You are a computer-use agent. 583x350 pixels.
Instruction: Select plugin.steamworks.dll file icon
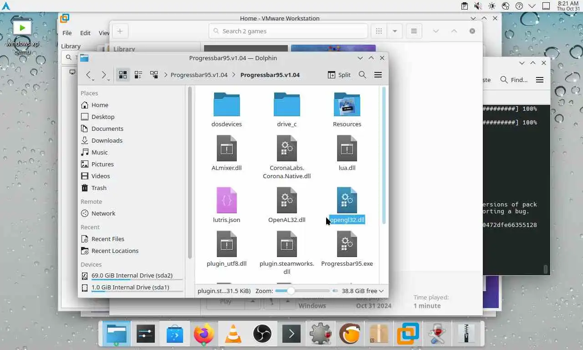(x=287, y=244)
